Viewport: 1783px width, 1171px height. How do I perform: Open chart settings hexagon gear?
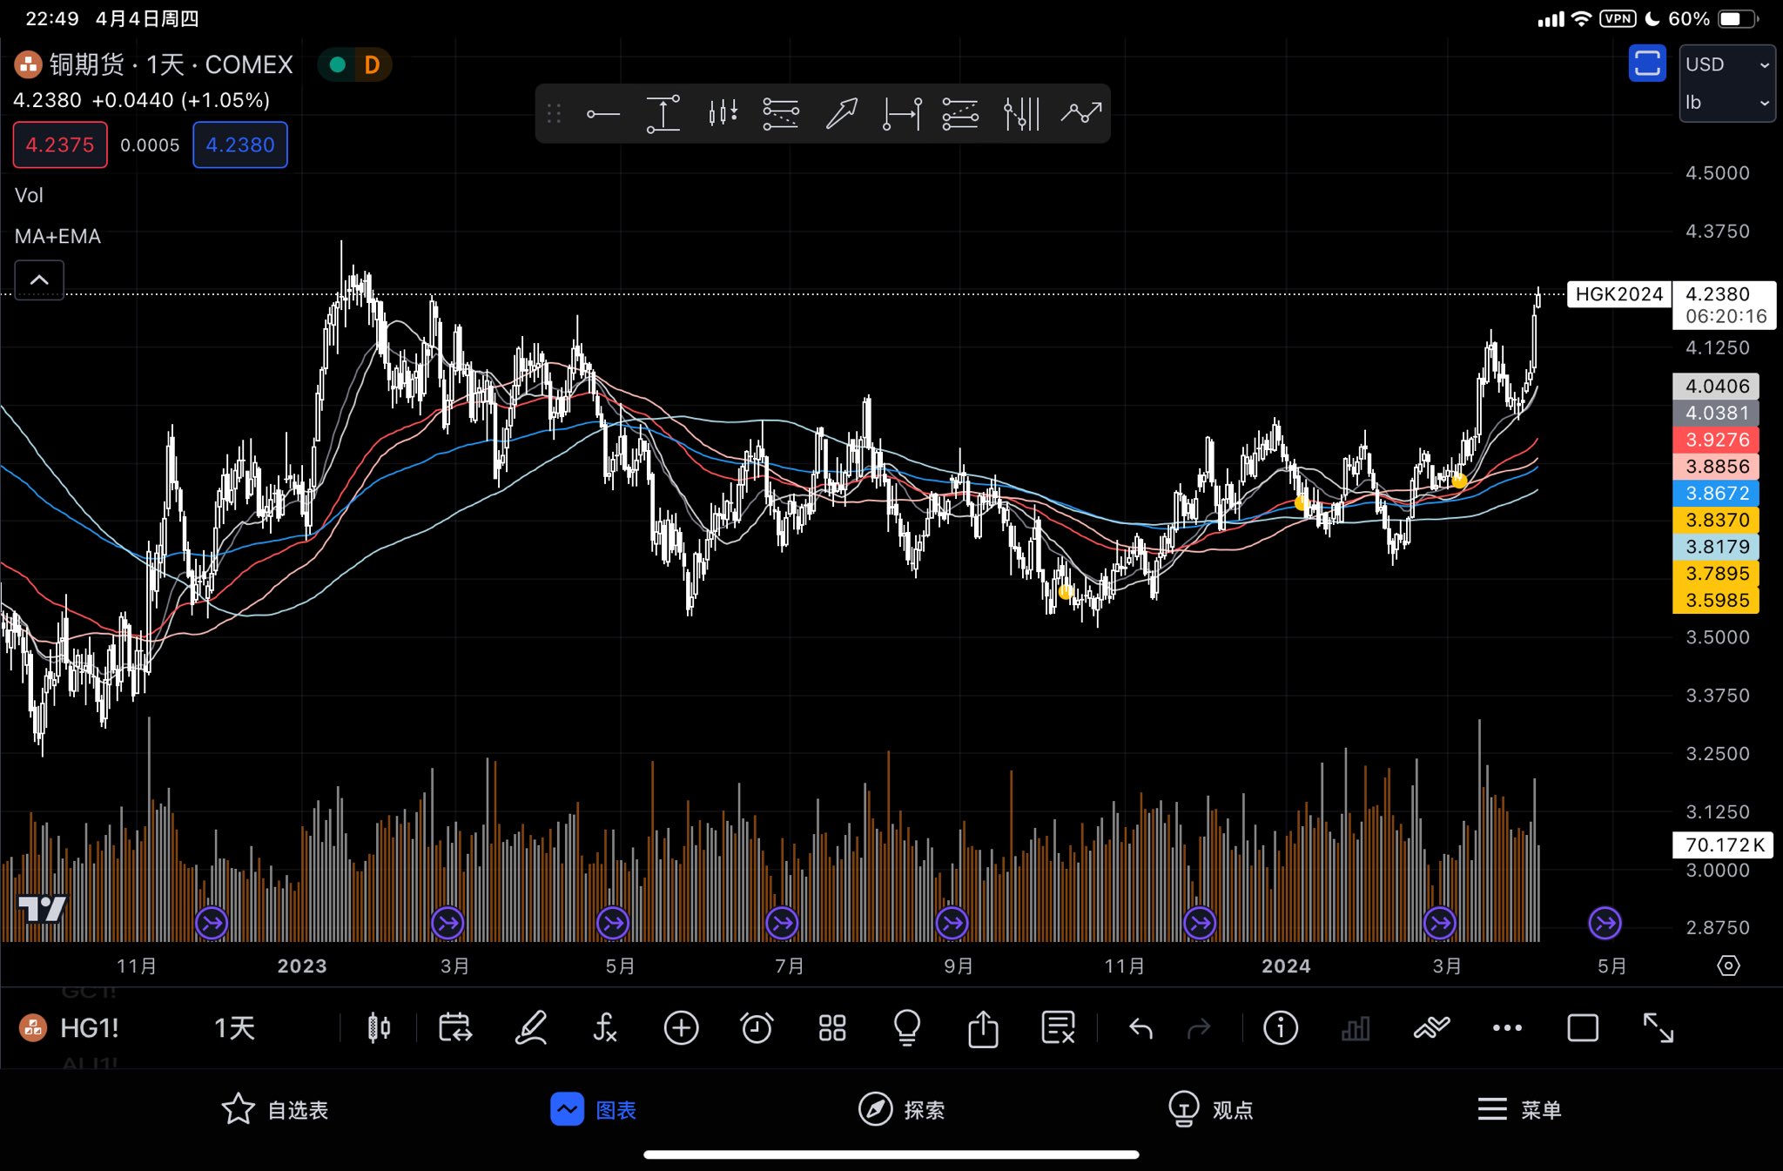[1728, 966]
